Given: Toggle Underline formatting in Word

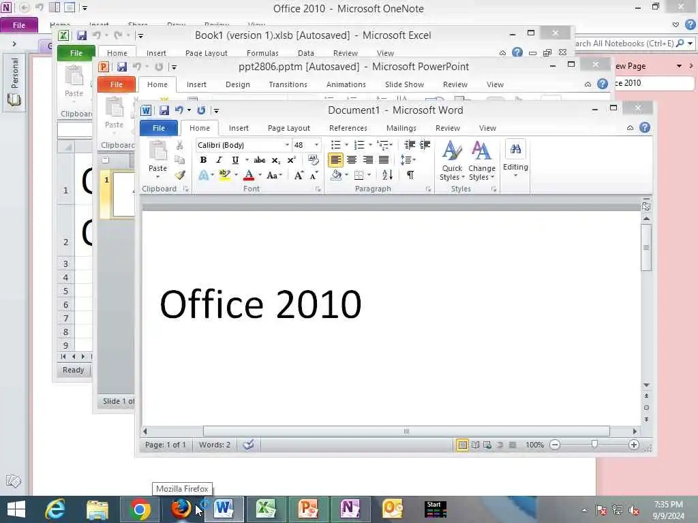Looking at the screenshot, I should coord(235,160).
